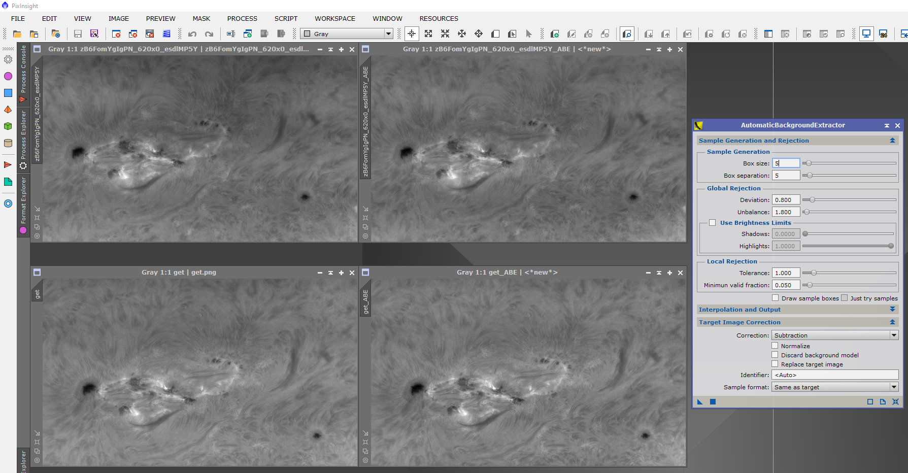Click the blue stacked-lines icon in toolbar
The width and height of the screenshot is (908, 473).
tap(166, 34)
